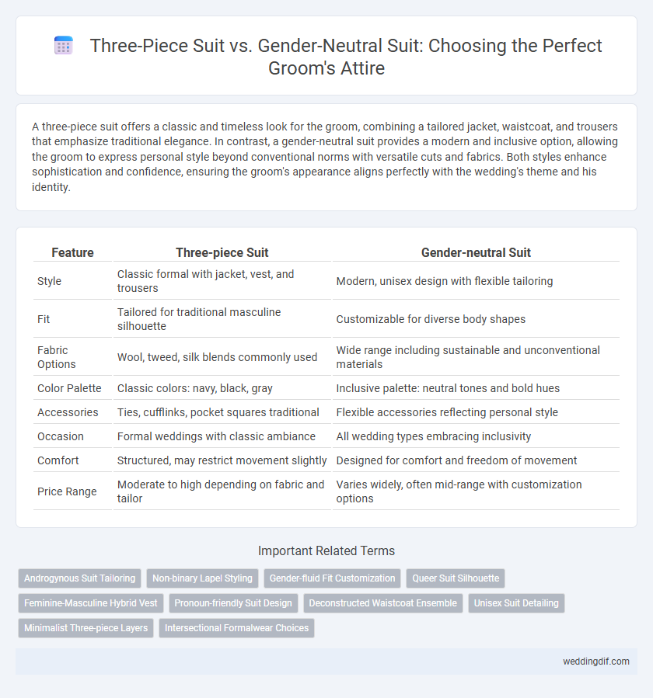Click the Feature column header

pos(72,252)
